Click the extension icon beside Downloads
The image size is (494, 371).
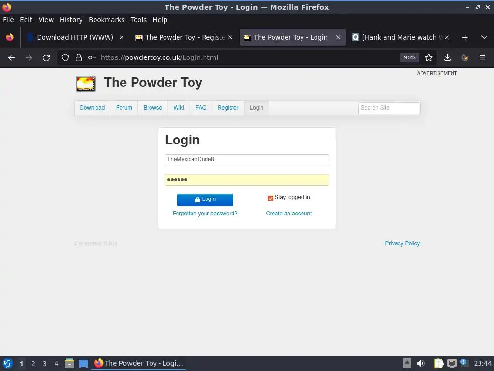click(465, 58)
